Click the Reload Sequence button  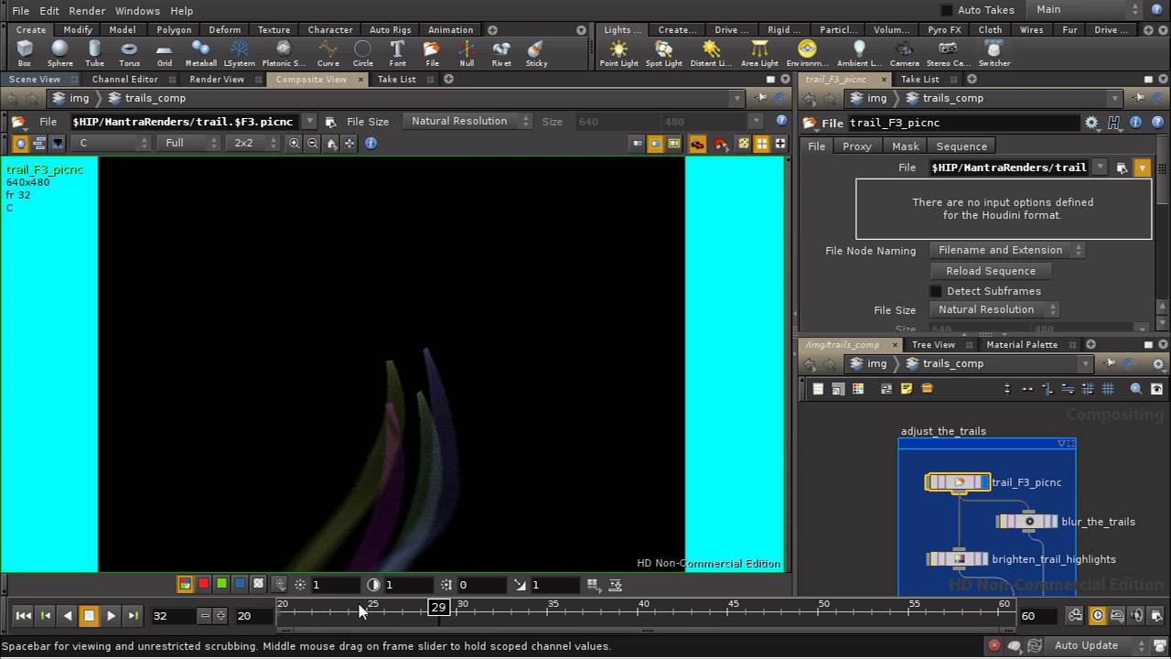pyautogui.click(x=991, y=271)
